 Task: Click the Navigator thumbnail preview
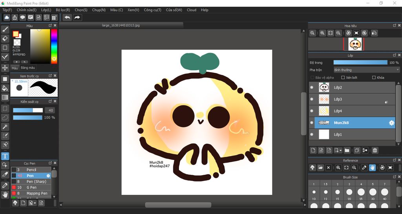[x=355, y=44]
